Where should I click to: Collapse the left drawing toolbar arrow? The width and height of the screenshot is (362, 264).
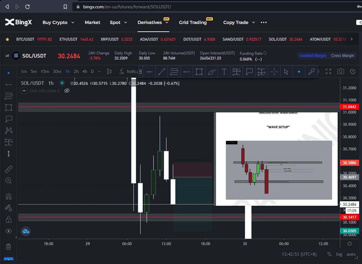pyautogui.click(x=16, y=237)
